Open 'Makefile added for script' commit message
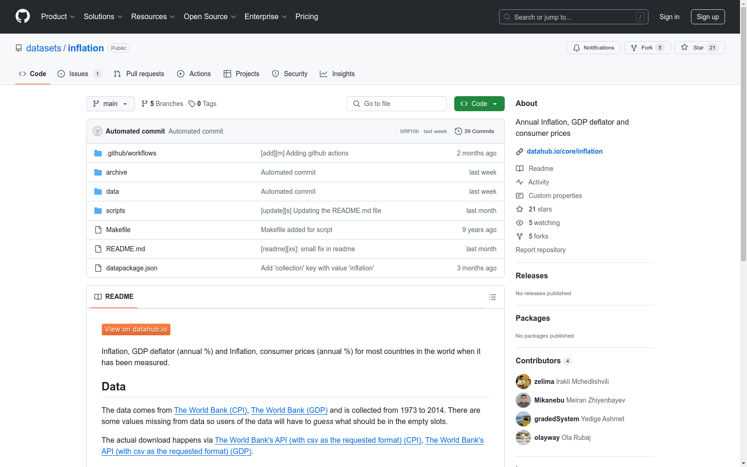This screenshot has height=467, width=747. (296, 230)
